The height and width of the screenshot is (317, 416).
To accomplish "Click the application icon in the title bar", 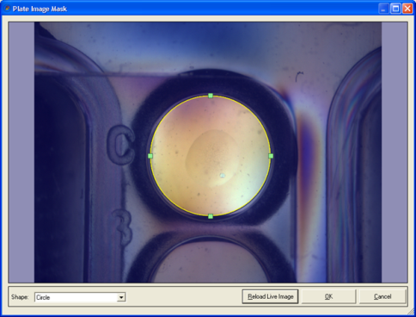I will click(x=7, y=9).
